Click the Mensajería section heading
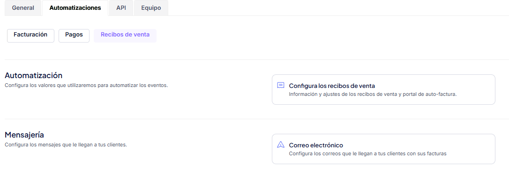This screenshot has height=174, width=509. pos(24,134)
